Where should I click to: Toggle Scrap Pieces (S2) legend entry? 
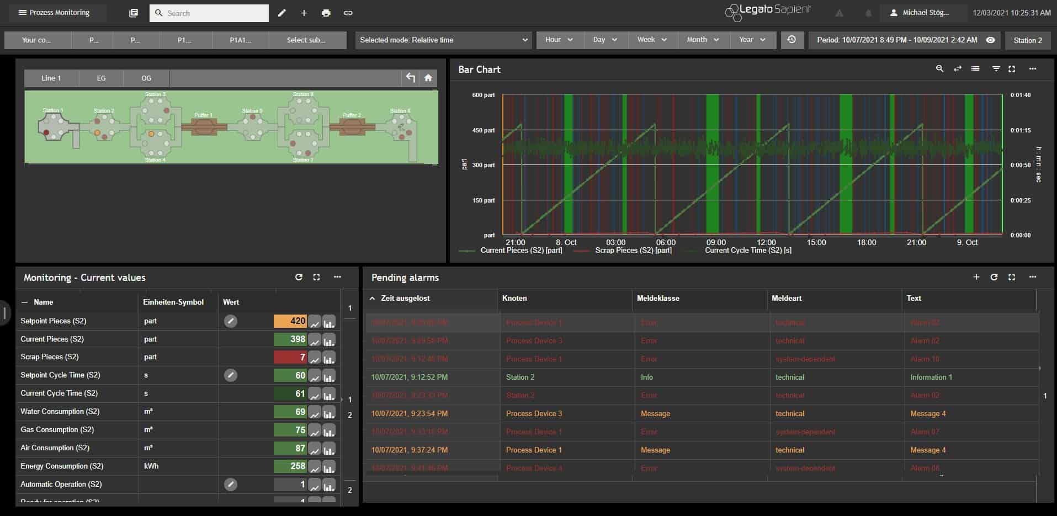623,251
